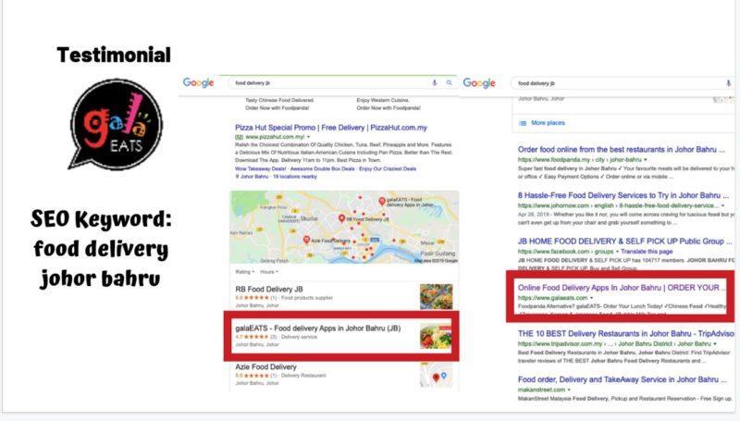This screenshot has height=421, width=740.
Task: Click microphone icon in right search bar
Action: [729, 83]
